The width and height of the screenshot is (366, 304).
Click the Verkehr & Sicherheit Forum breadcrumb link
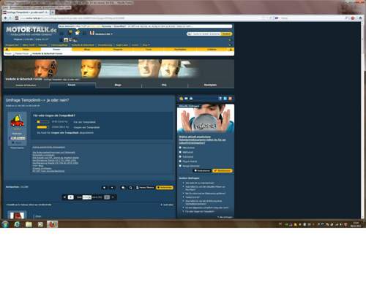click(48, 53)
